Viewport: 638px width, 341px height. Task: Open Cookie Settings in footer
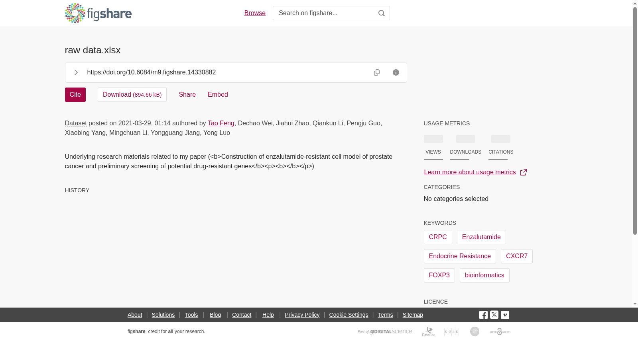(349, 315)
